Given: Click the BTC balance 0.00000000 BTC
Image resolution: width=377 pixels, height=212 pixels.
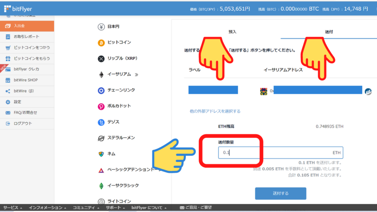Looking at the screenshot, I should tap(300, 9).
